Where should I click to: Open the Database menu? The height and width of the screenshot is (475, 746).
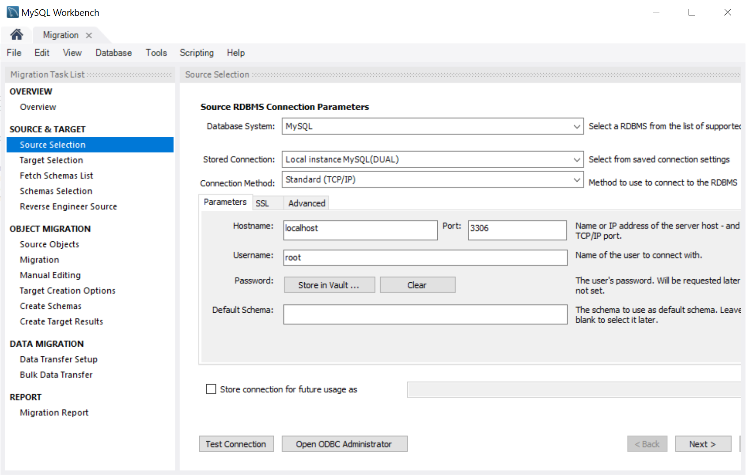coord(114,53)
